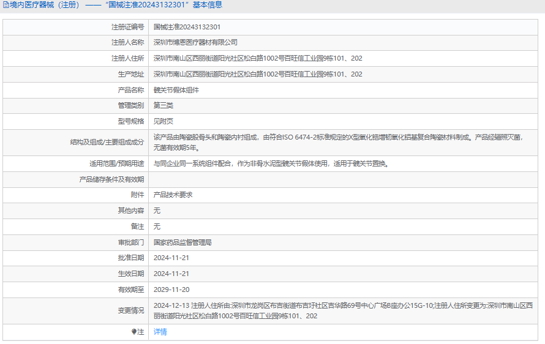Click the 注册人住所 label

(x=127, y=58)
